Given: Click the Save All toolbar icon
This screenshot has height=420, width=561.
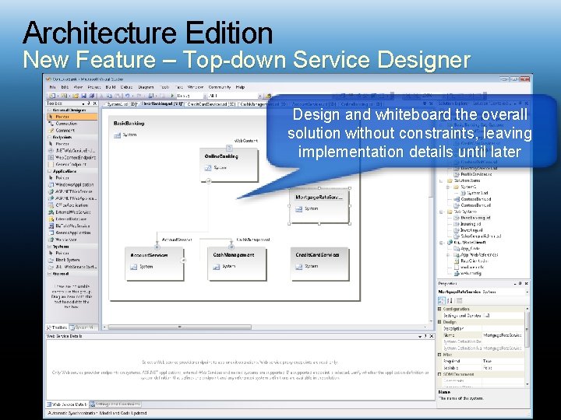Looking at the screenshot, I should coord(92,96).
